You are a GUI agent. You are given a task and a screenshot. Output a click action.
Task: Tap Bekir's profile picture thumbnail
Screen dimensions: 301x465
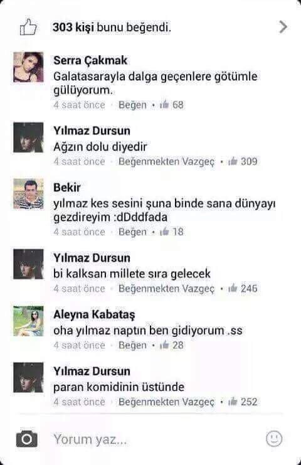(x=28, y=194)
